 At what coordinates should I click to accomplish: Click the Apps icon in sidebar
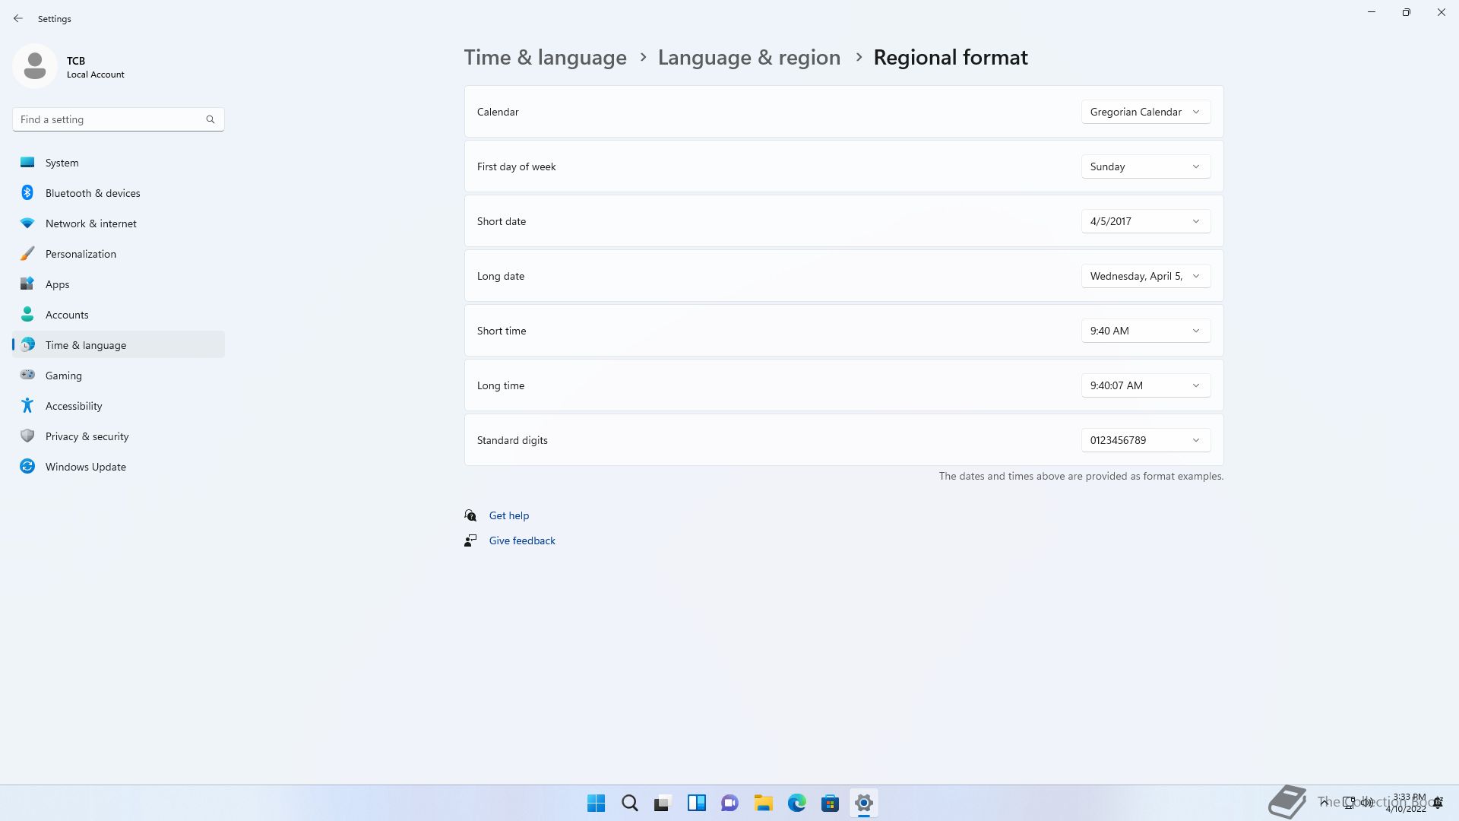pos(27,284)
